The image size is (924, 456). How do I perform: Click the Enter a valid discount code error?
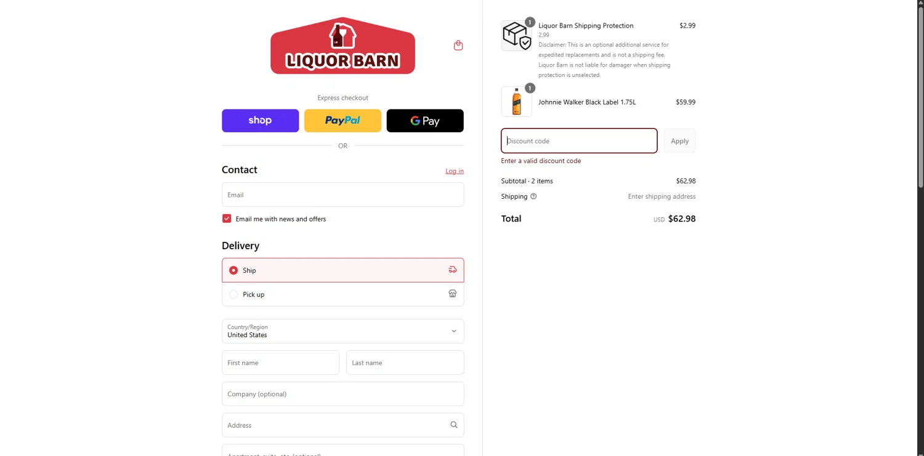pyautogui.click(x=541, y=161)
